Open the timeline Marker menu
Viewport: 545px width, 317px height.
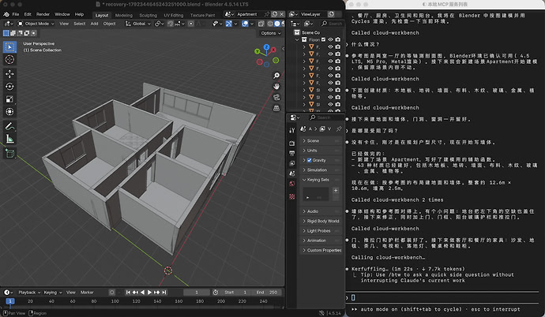coord(87,293)
